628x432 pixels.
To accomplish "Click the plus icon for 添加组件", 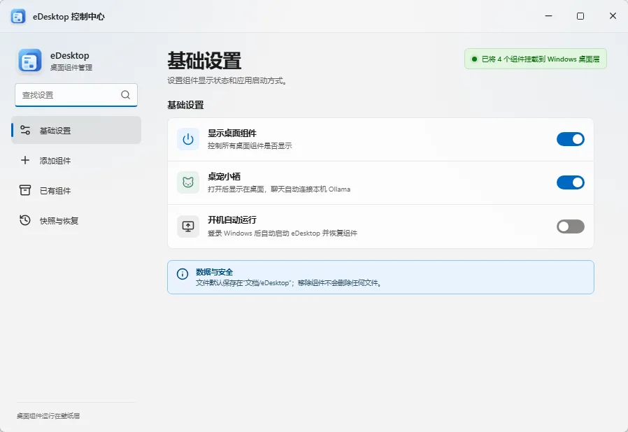I will point(25,160).
